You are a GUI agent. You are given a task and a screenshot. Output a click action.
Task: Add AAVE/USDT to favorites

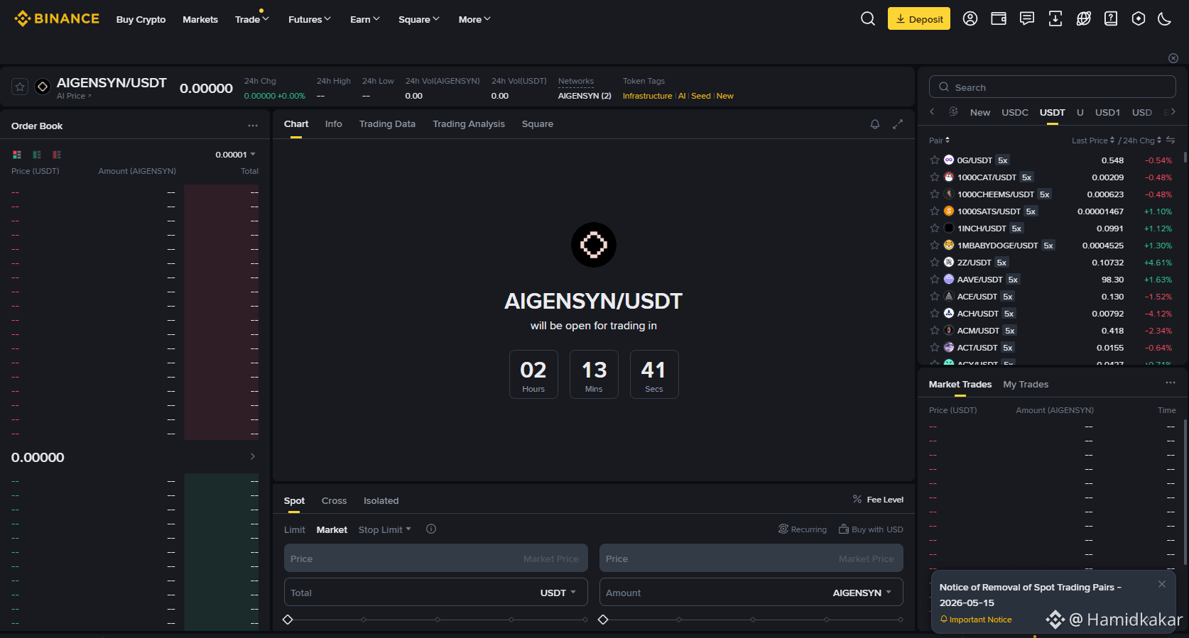coord(935,280)
